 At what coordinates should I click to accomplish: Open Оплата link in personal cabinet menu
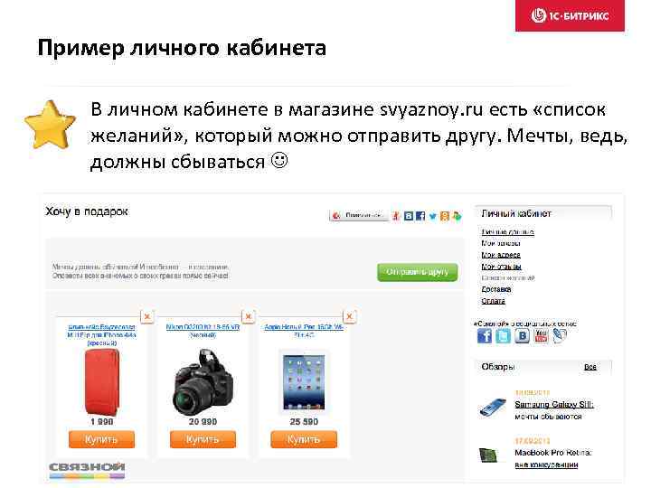coord(494,301)
